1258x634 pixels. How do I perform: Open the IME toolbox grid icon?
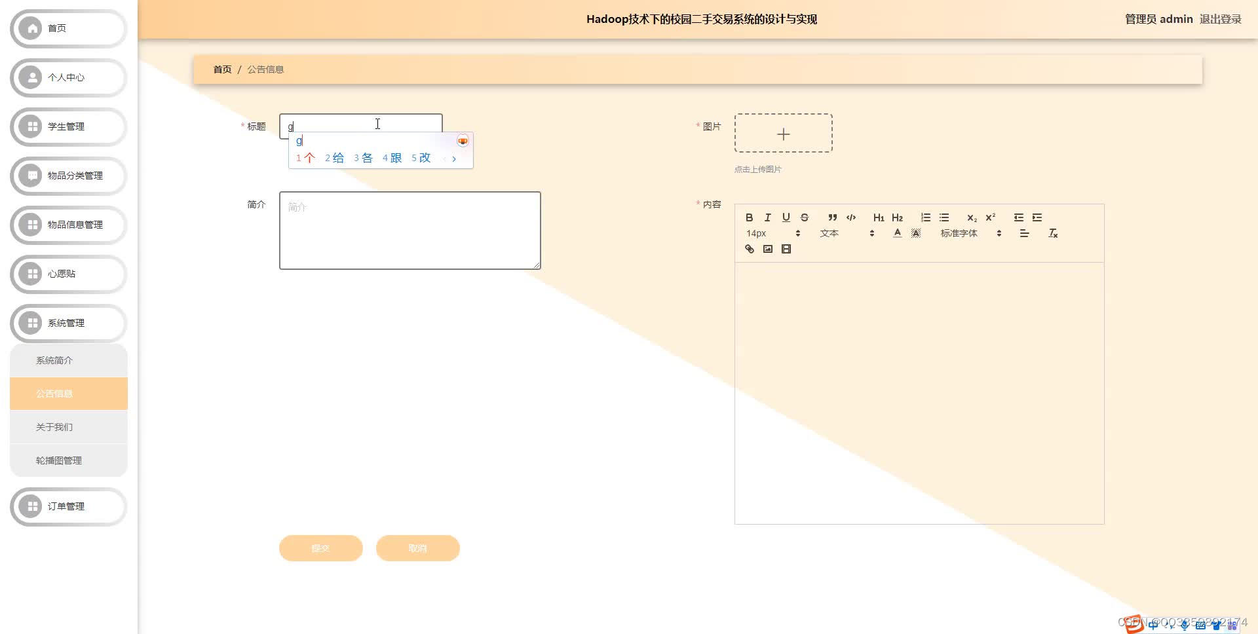coord(1232,625)
